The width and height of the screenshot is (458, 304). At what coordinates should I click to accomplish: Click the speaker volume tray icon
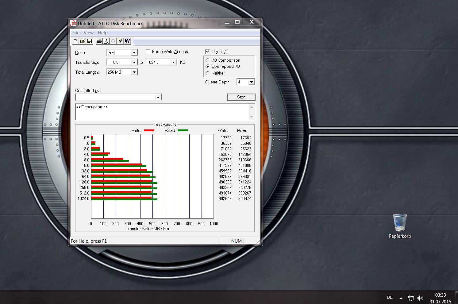[420, 298]
